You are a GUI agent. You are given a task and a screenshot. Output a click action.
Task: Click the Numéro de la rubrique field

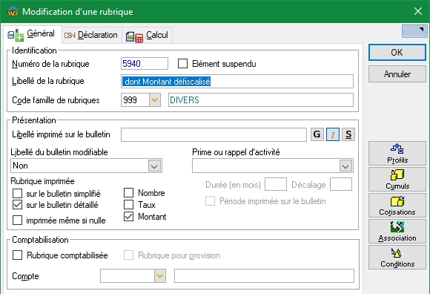(145, 64)
